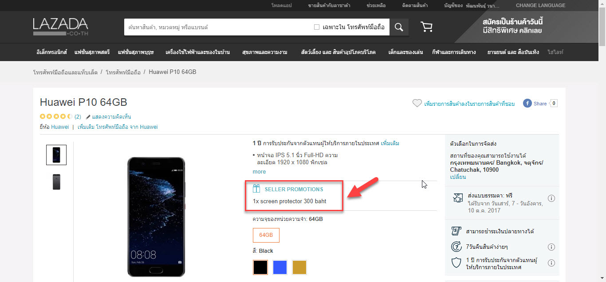606x282 pixels.
Task: Select the front-view phone thumbnail
Action: 56,155
